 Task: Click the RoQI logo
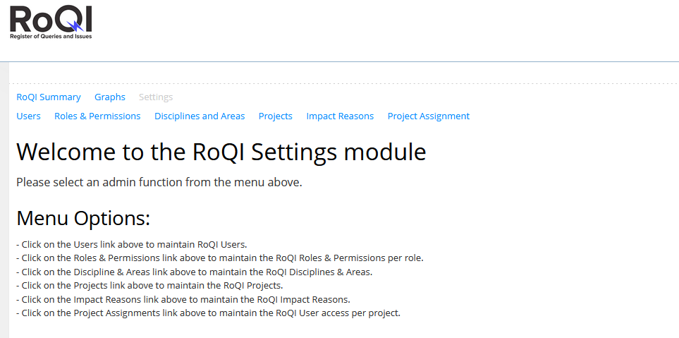pyautogui.click(x=51, y=18)
